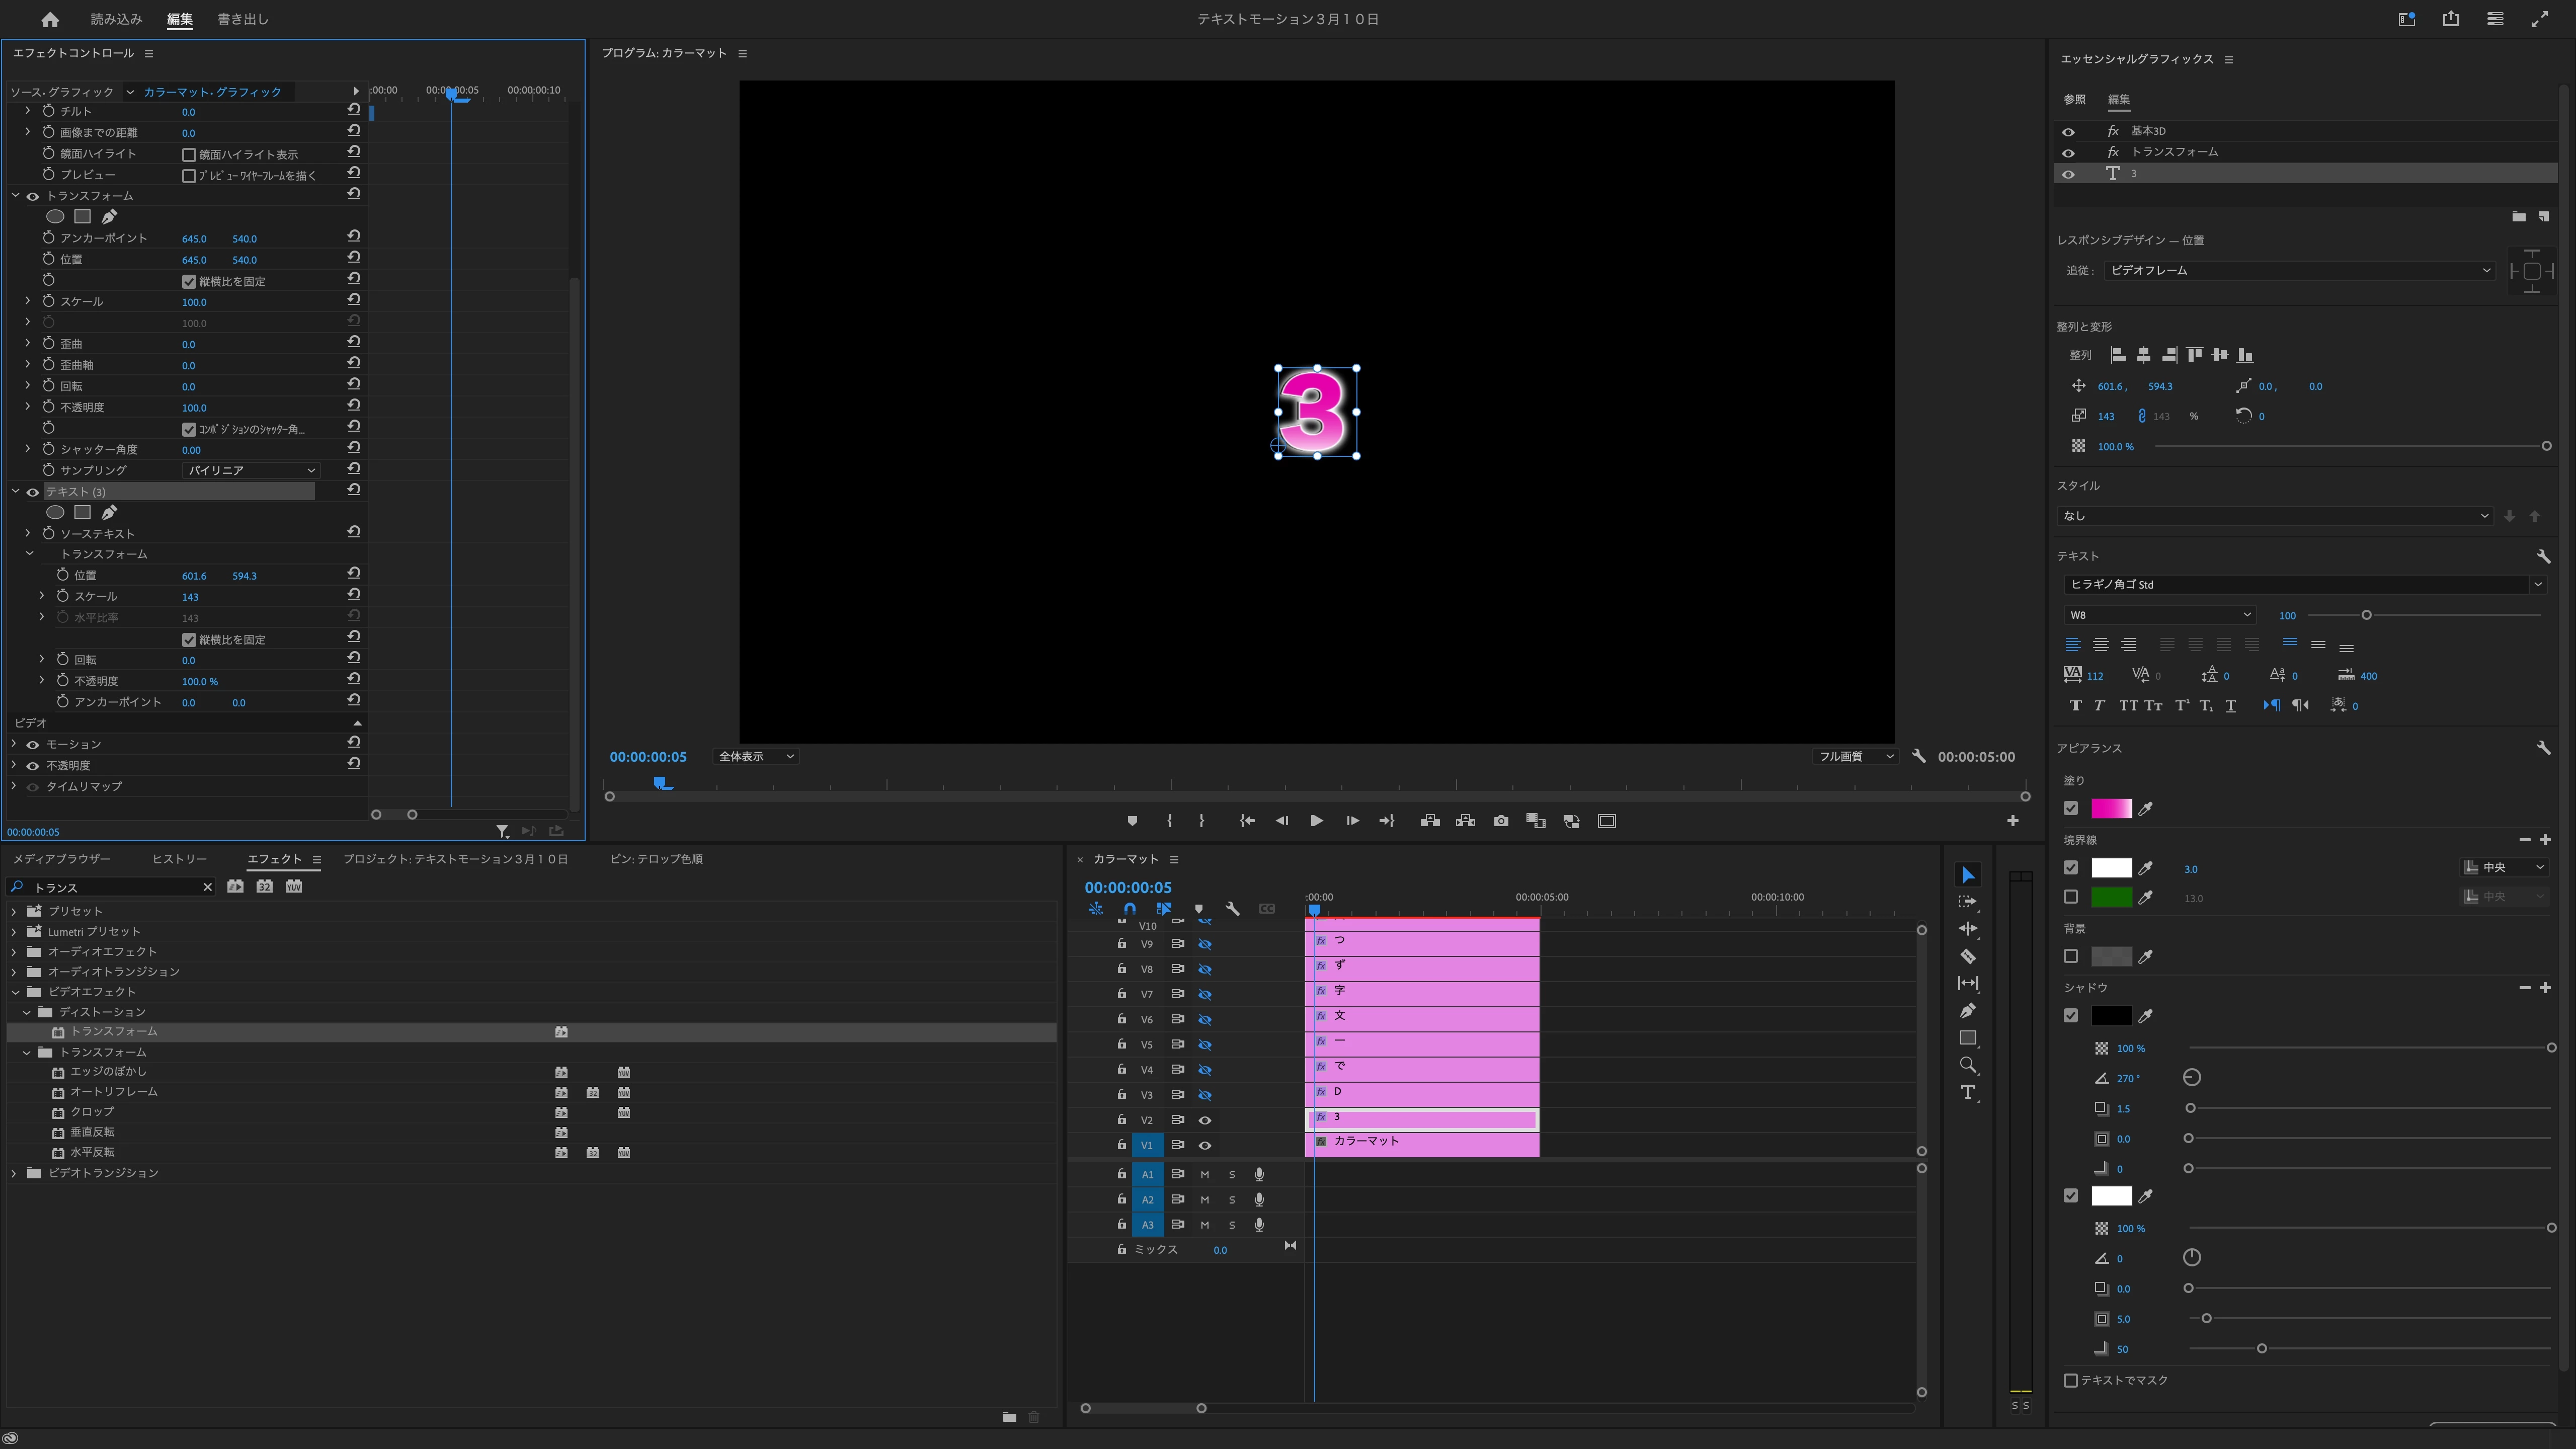Toggle the timeline snap magnet icon
Screen dimensions: 2576x1449
pyautogui.click(x=1129, y=909)
